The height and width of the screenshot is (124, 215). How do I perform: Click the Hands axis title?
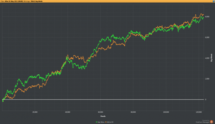click(103, 116)
